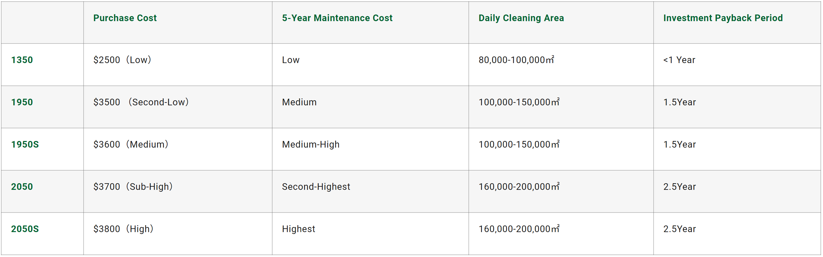Click the 2.5Year payback cell for 2050S

(x=679, y=229)
